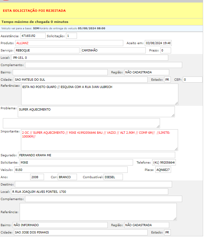
Task: Click the Problema text area with SUPER AQUECIMENTO
Action: pos(96,111)
